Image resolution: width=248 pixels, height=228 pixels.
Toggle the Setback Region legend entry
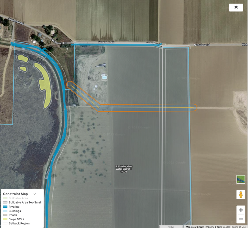click(x=16, y=223)
